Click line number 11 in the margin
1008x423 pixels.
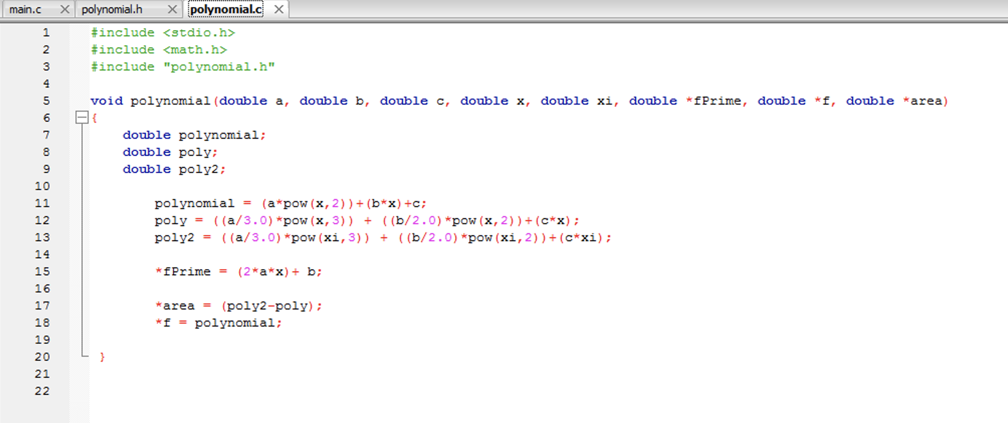[42, 203]
